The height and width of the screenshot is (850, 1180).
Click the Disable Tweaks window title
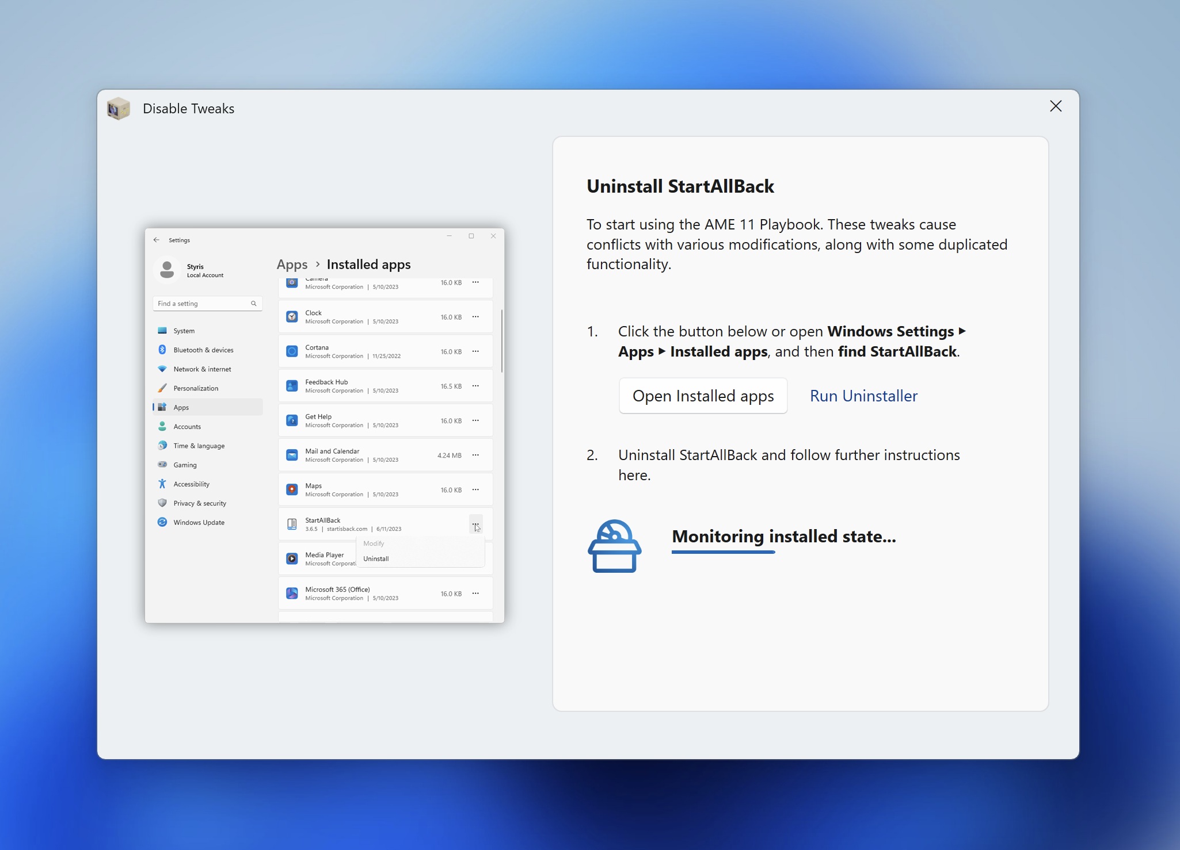pyautogui.click(x=189, y=109)
